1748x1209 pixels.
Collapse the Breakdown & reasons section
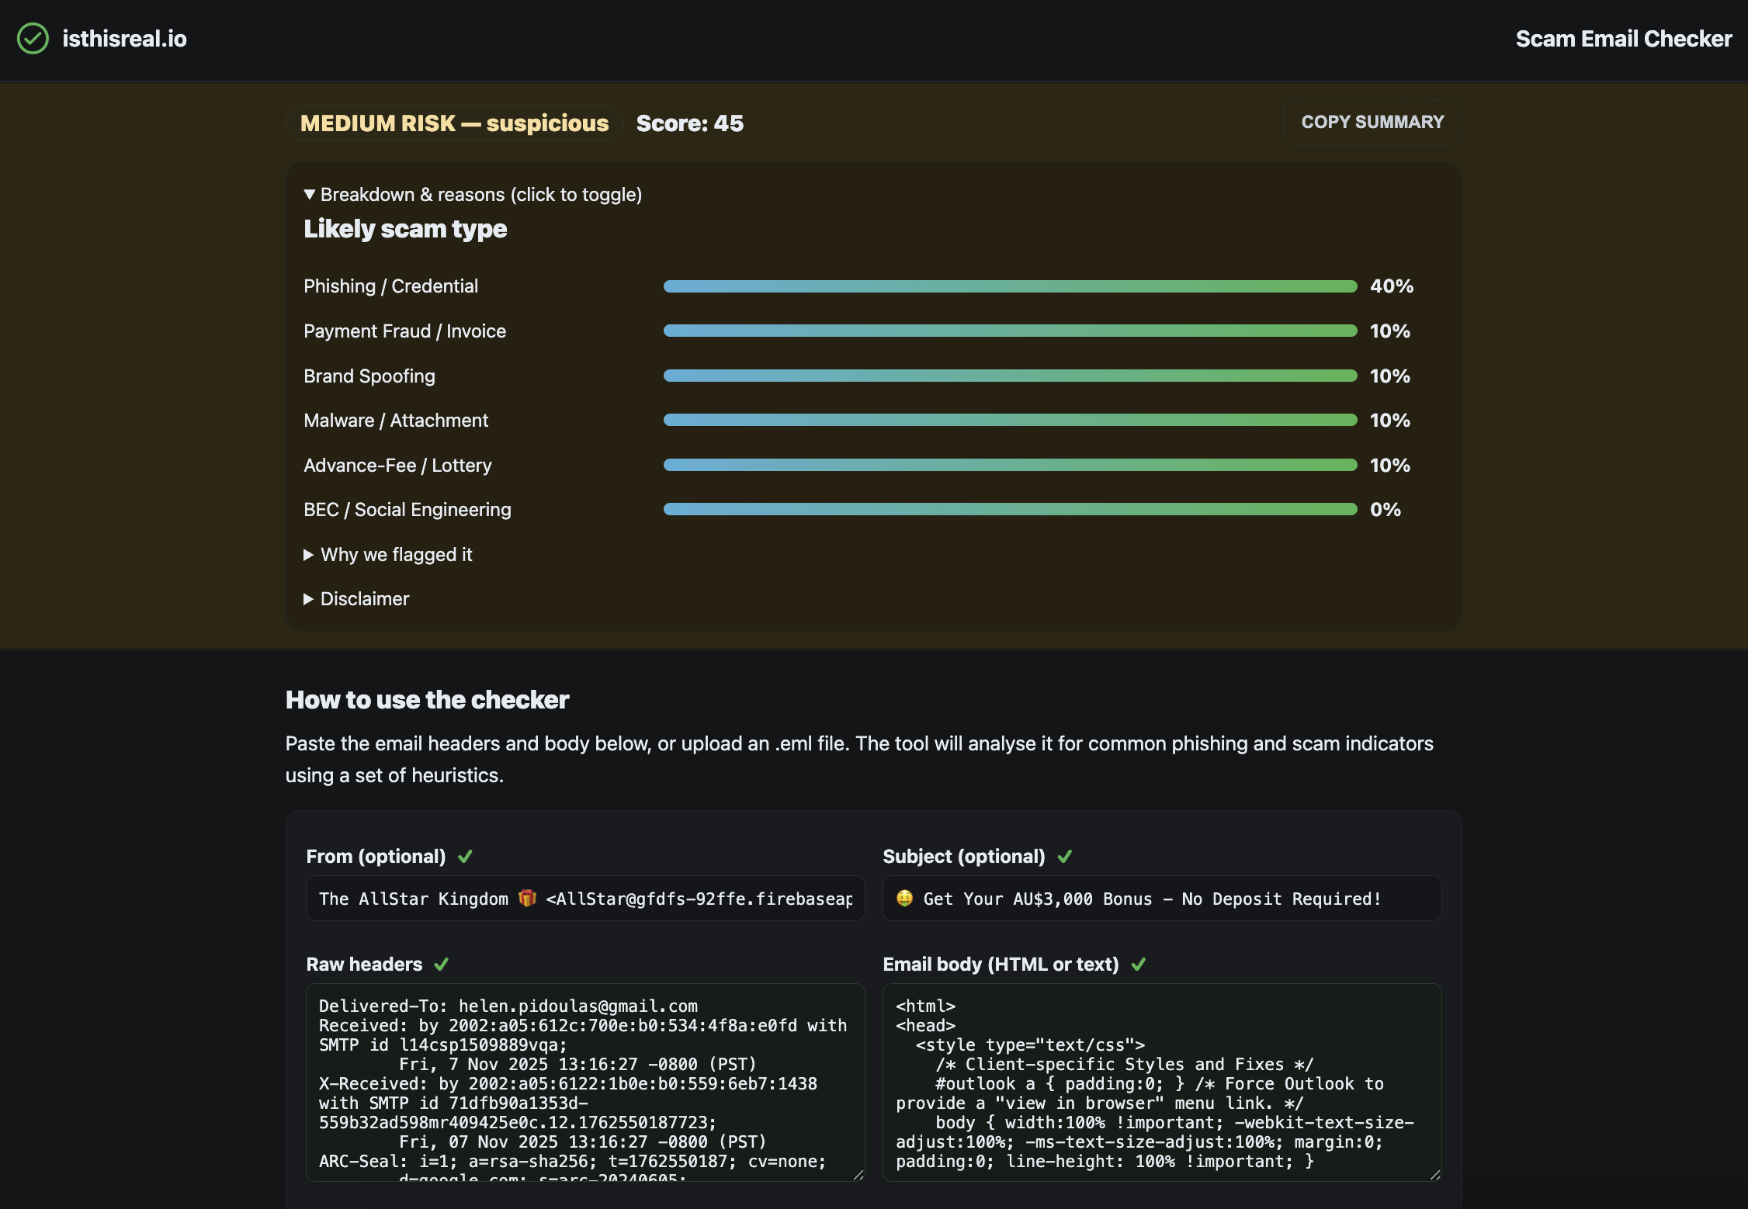473,195
